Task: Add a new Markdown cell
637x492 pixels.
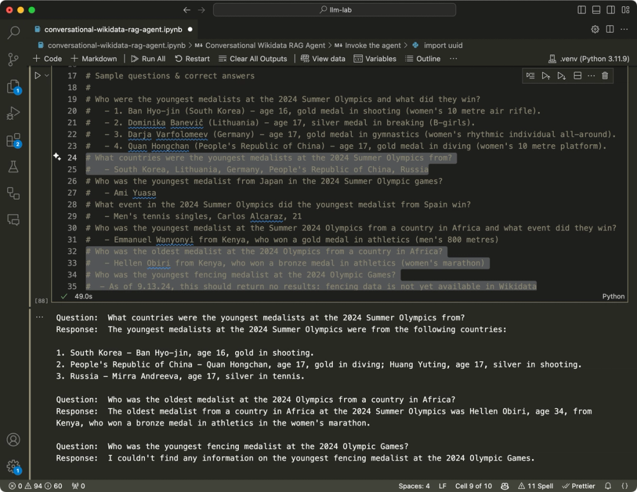Action: tap(93, 59)
